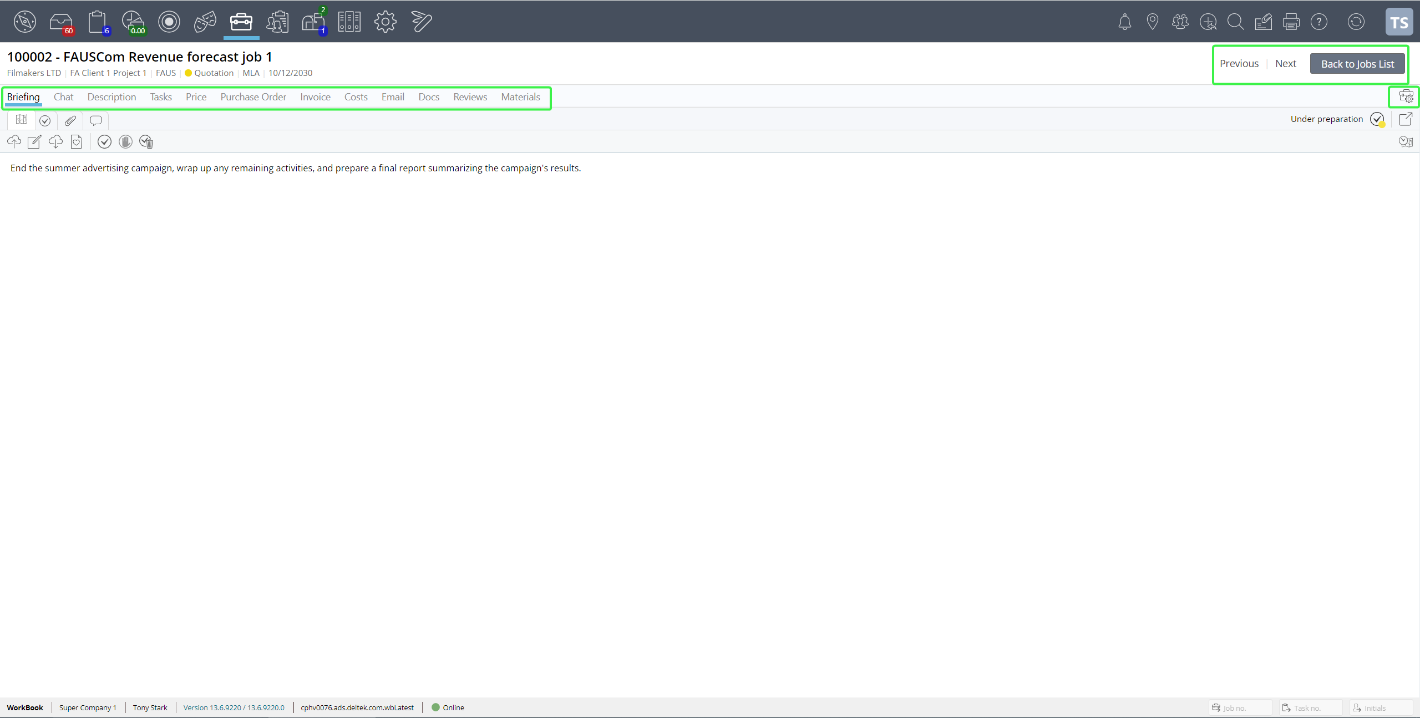The image size is (1420, 718).
Task: Select the paperclip attachments sub-tab
Action: click(x=70, y=120)
